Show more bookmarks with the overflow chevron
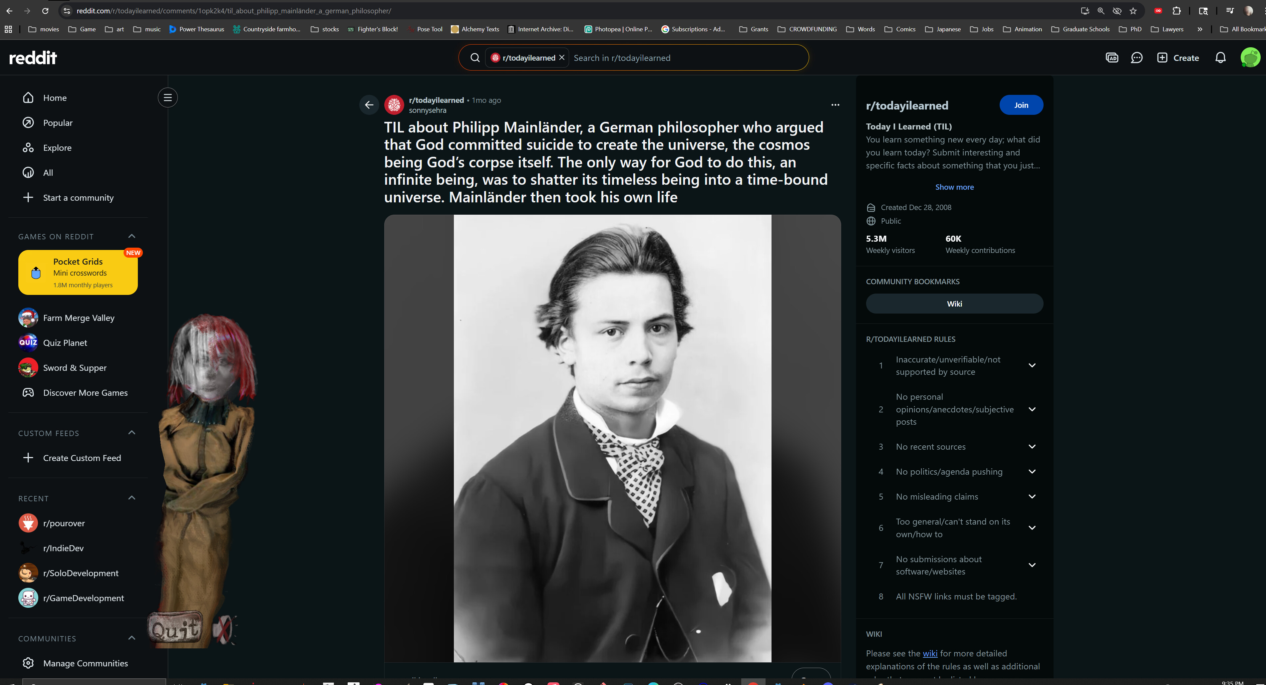 [1200, 29]
